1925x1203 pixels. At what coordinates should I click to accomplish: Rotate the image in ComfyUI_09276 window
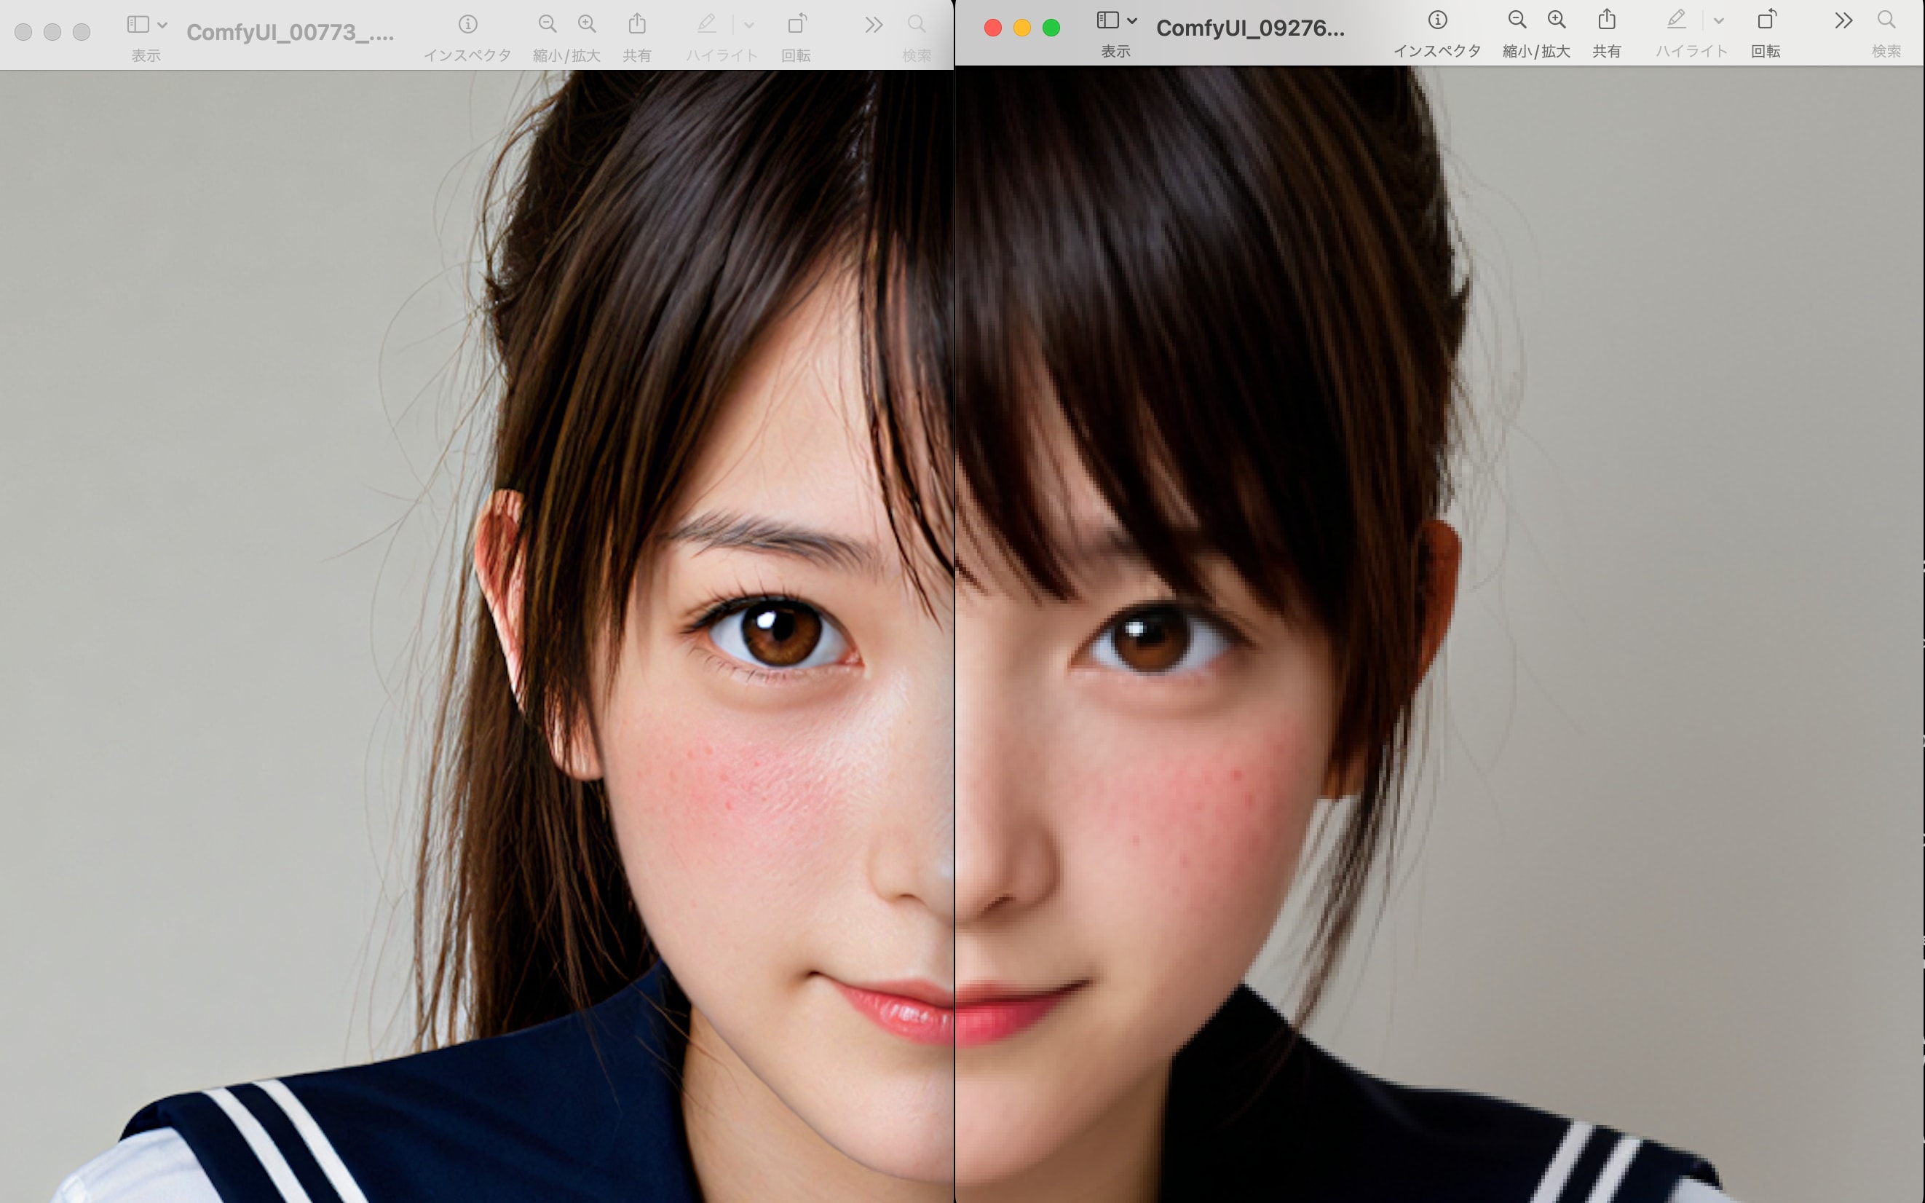click(1766, 20)
